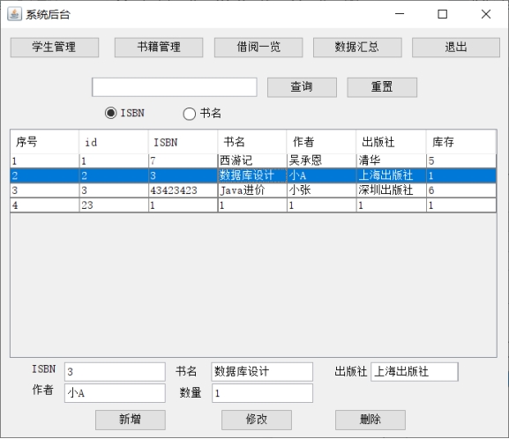Focus the search text field
This screenshot has width=509, height=439.
point(175,87)
